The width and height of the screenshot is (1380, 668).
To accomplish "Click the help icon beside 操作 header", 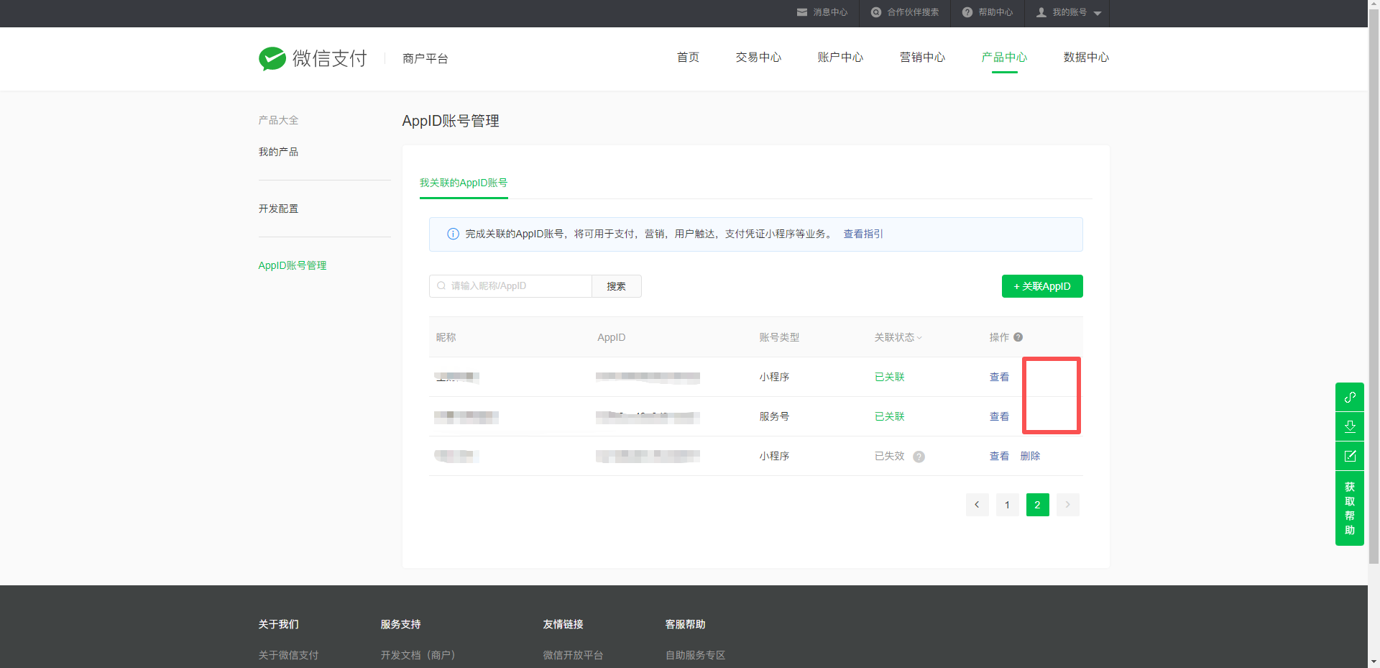I will click(x=1018, y=337).
